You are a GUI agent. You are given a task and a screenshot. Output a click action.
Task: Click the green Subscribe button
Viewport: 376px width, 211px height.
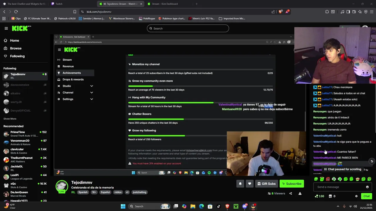point(292,184)
